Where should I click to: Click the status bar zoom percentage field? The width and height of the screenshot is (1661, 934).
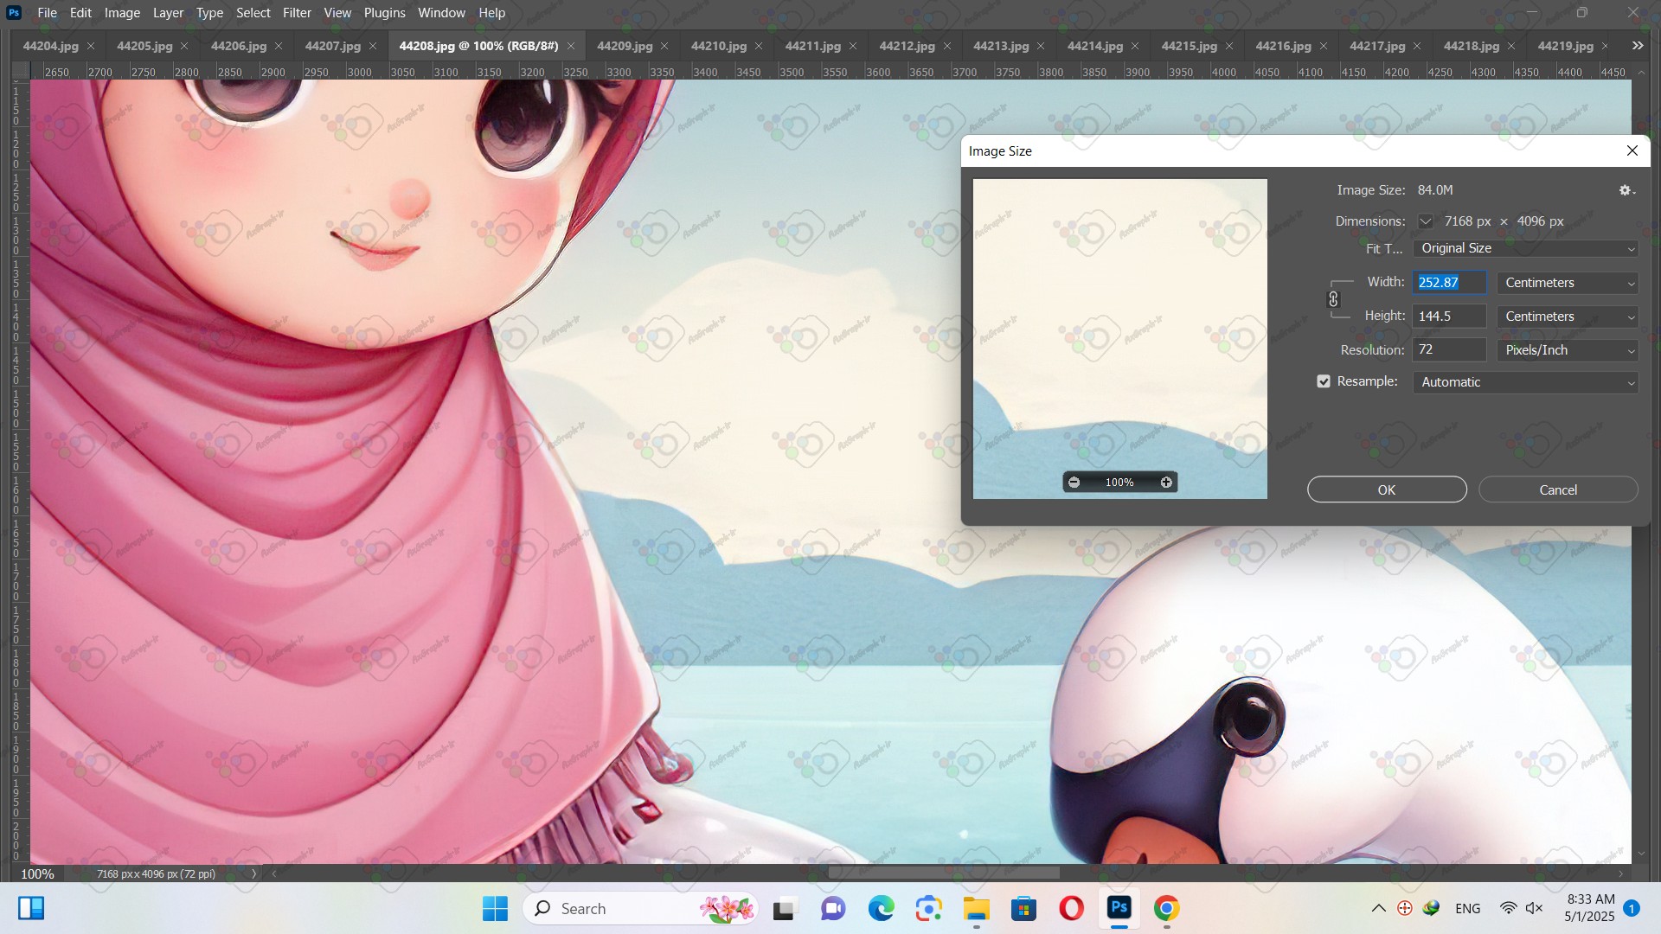click(x=37, y=874)
